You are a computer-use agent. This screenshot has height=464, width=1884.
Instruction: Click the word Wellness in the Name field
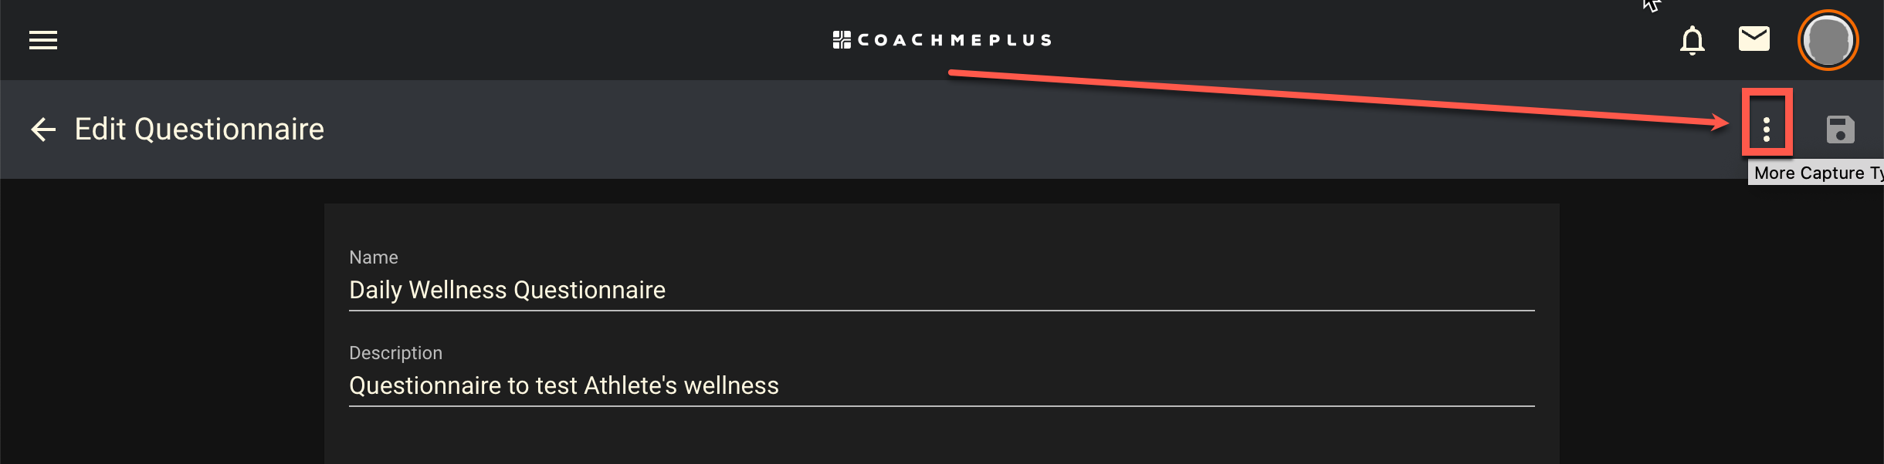(x=458, y=290)
